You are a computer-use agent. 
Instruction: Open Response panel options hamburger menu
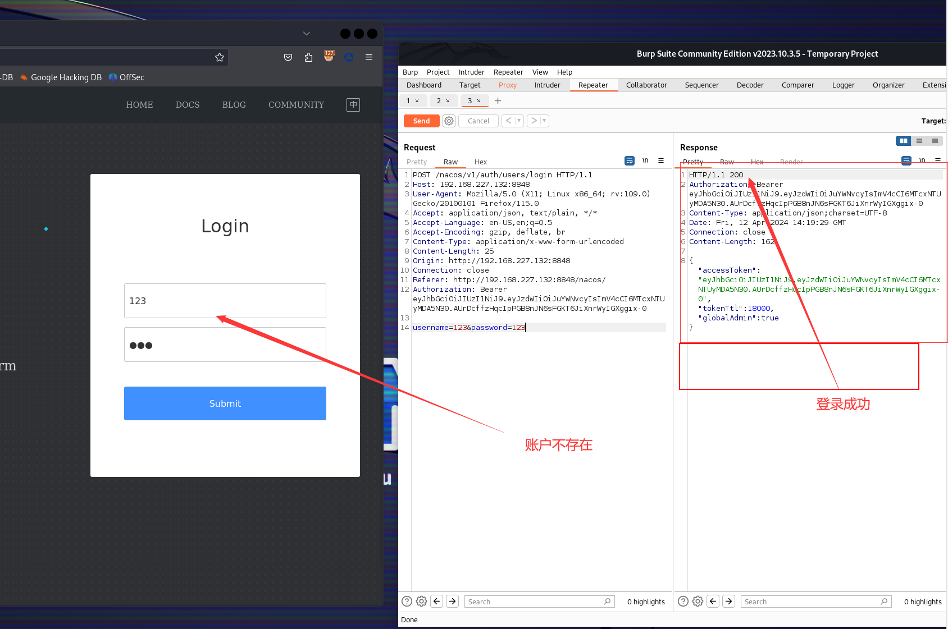point(938,160)
